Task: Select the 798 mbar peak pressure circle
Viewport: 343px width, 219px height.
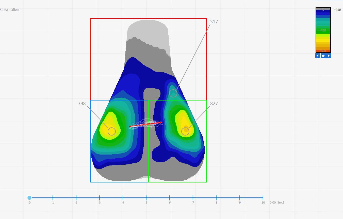Action: point(112,131)
